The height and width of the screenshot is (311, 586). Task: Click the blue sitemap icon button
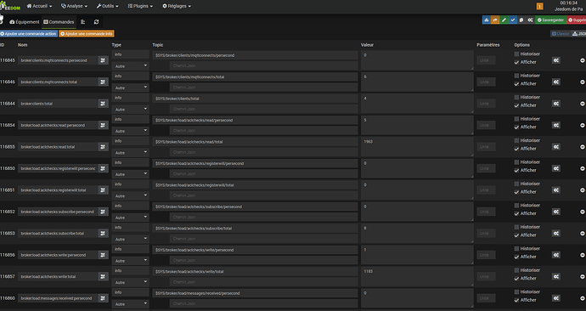pyautogui.click(x=487, y=20)
